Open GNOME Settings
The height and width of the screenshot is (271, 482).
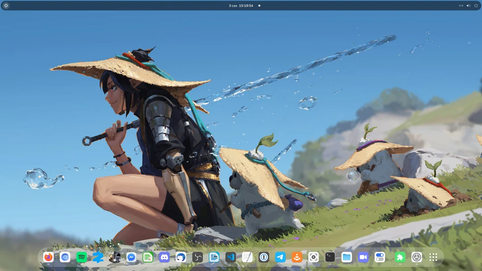pos(379,257)
